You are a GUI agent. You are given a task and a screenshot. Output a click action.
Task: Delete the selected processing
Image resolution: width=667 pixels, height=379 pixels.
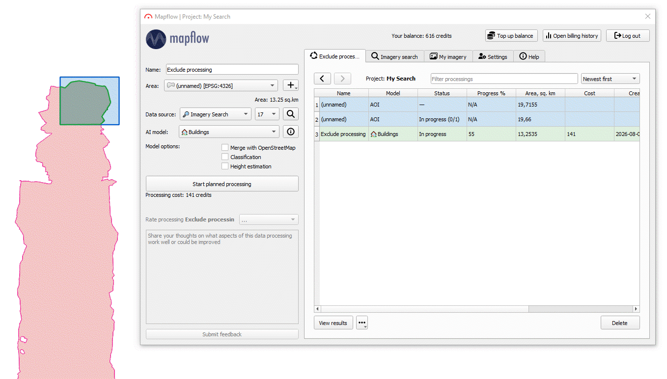coord(620,323)
